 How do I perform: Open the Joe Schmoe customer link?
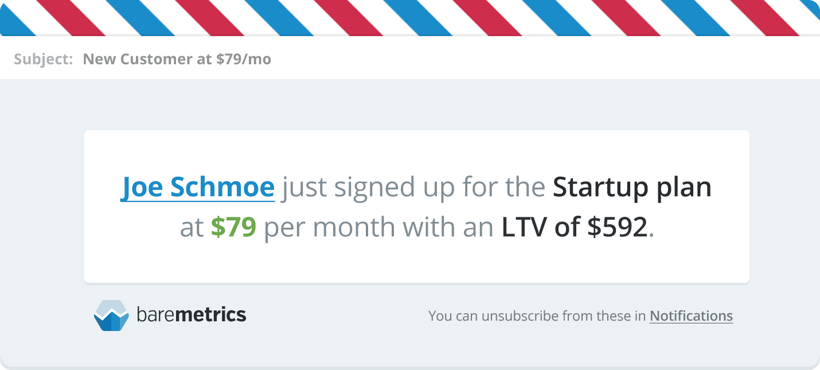[x=198, y=188]
